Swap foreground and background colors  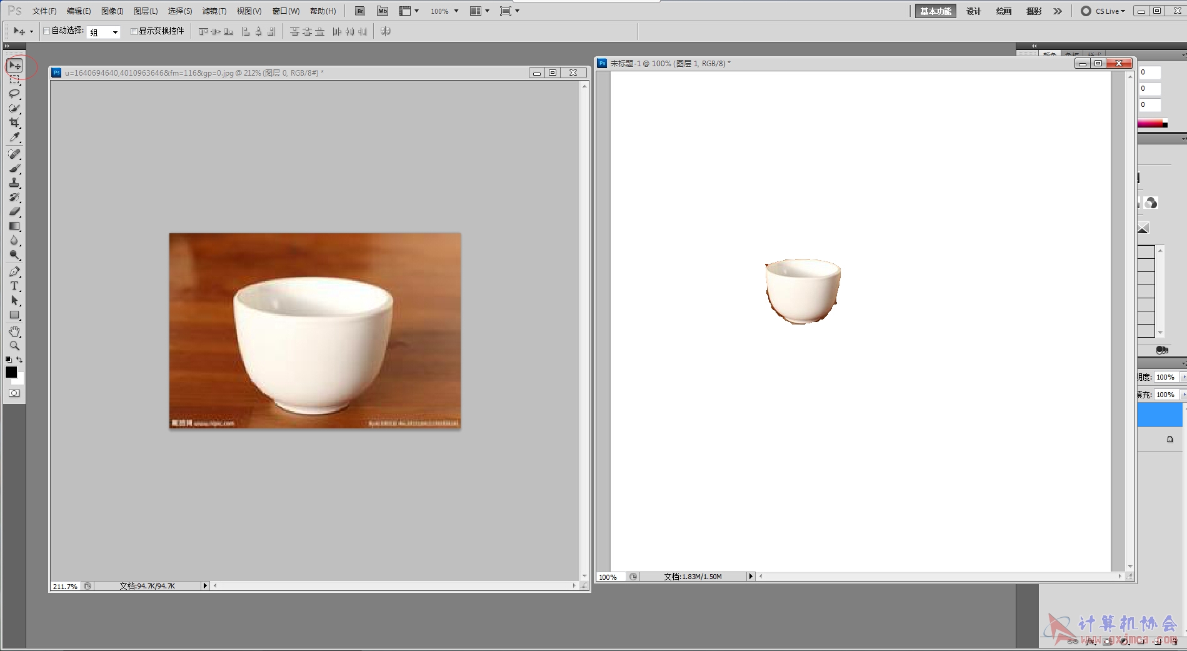pyautogui.click(x=19, y=360)
